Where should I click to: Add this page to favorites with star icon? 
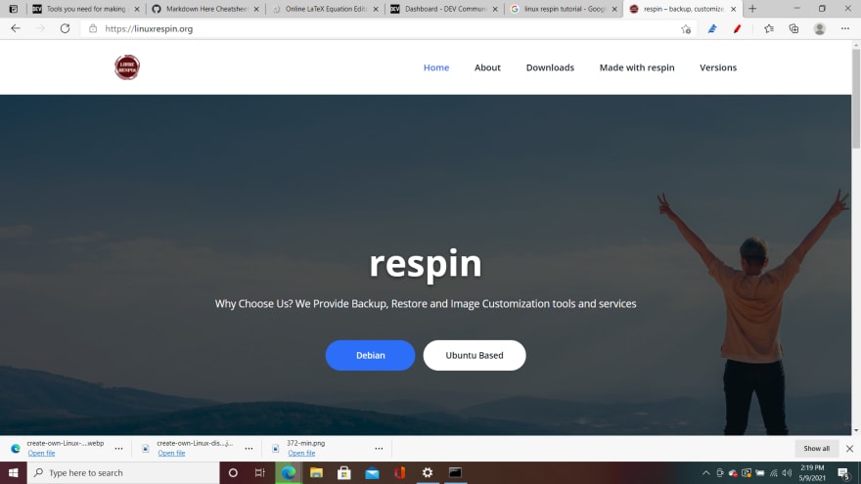coord(686,29)
